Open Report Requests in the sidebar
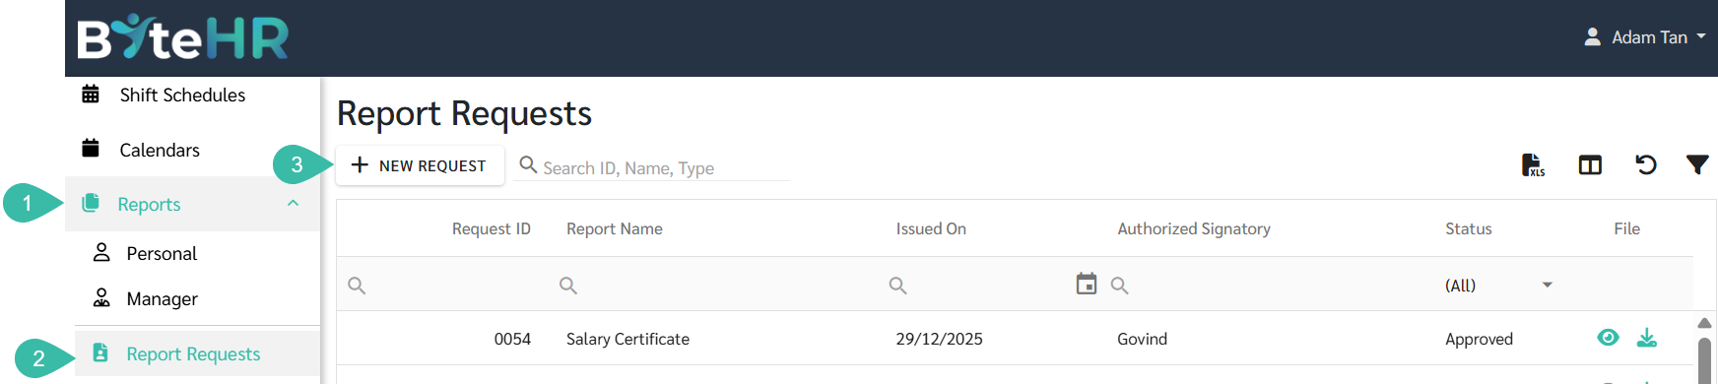 point(193,353)
